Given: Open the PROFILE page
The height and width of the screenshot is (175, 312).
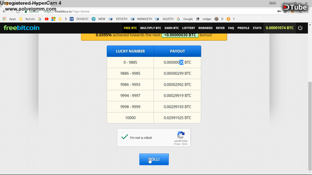Looking at the screenshot, I should (243, 28).
